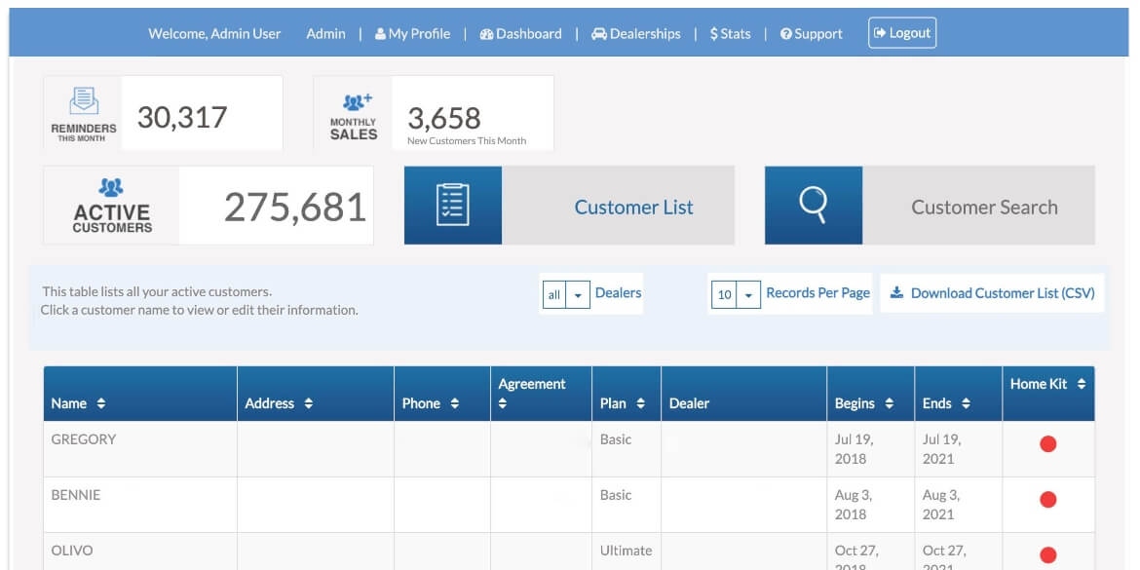1140x570 pixels.
Task: Click the Customer Search magnifier icon
Action: 813,206
